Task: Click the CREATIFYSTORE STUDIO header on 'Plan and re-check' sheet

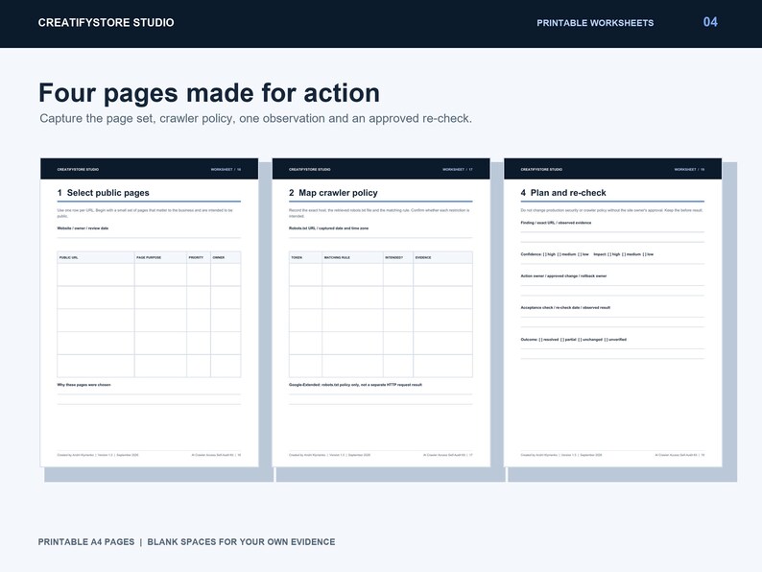Action: (x=541, y=170)
